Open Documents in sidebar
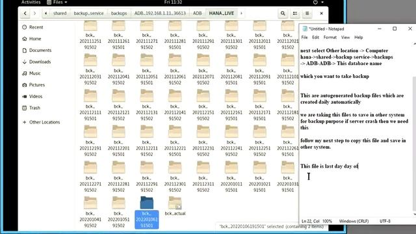This screenshot has width=416, height=234. (40, 50)
